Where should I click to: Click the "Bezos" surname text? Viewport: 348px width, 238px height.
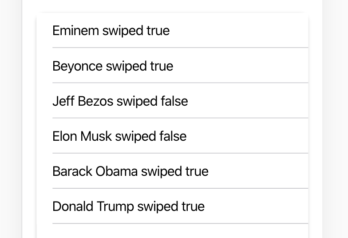95,101
